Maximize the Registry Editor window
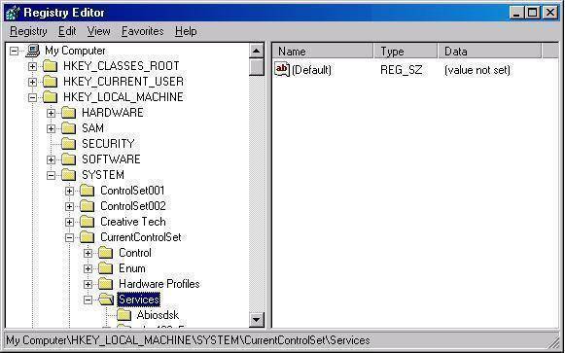 tap(532, 13)
